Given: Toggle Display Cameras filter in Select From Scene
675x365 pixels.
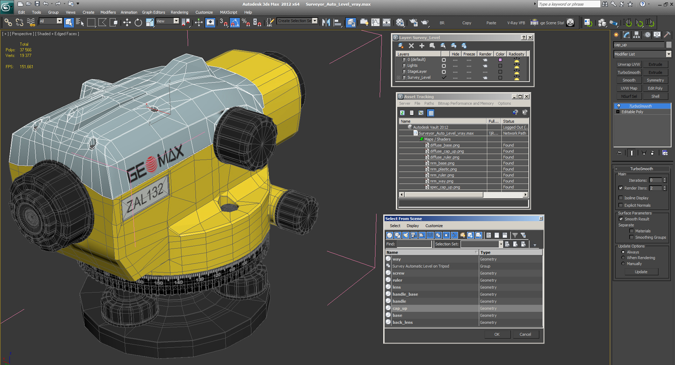Looking at the screenshot, I should [x=414, y=235].
